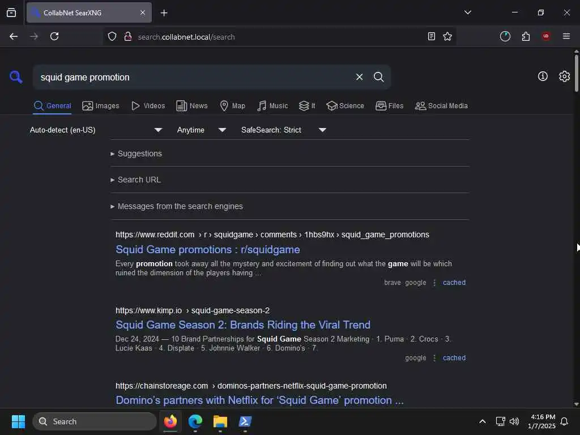Open network status tray icon
The width and height of the screenshot is (580, 435).
tap(500, 421)
